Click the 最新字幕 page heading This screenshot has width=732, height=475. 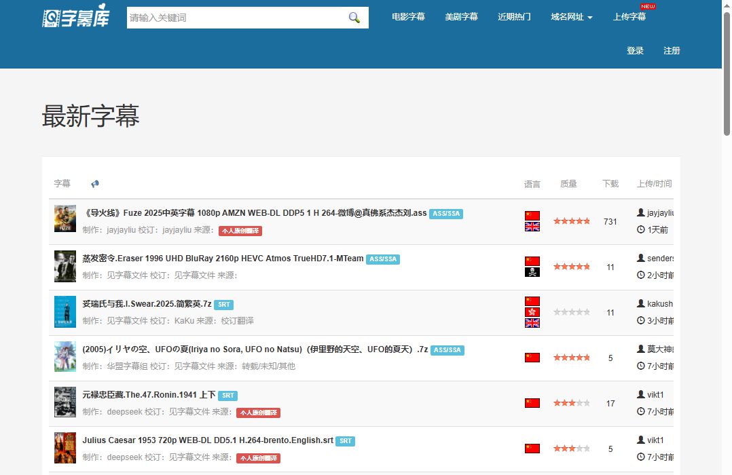90,116
